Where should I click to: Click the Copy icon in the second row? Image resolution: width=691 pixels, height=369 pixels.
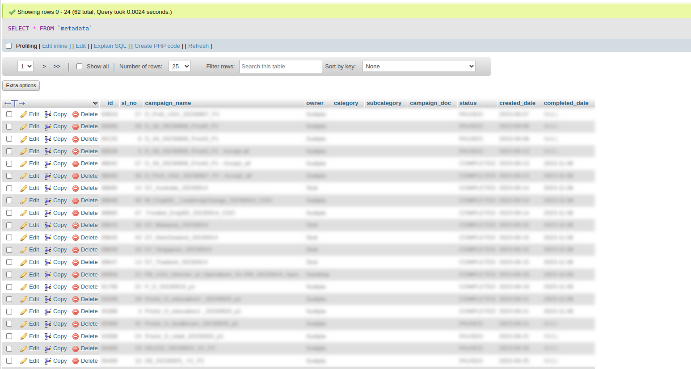click(48, 127)
